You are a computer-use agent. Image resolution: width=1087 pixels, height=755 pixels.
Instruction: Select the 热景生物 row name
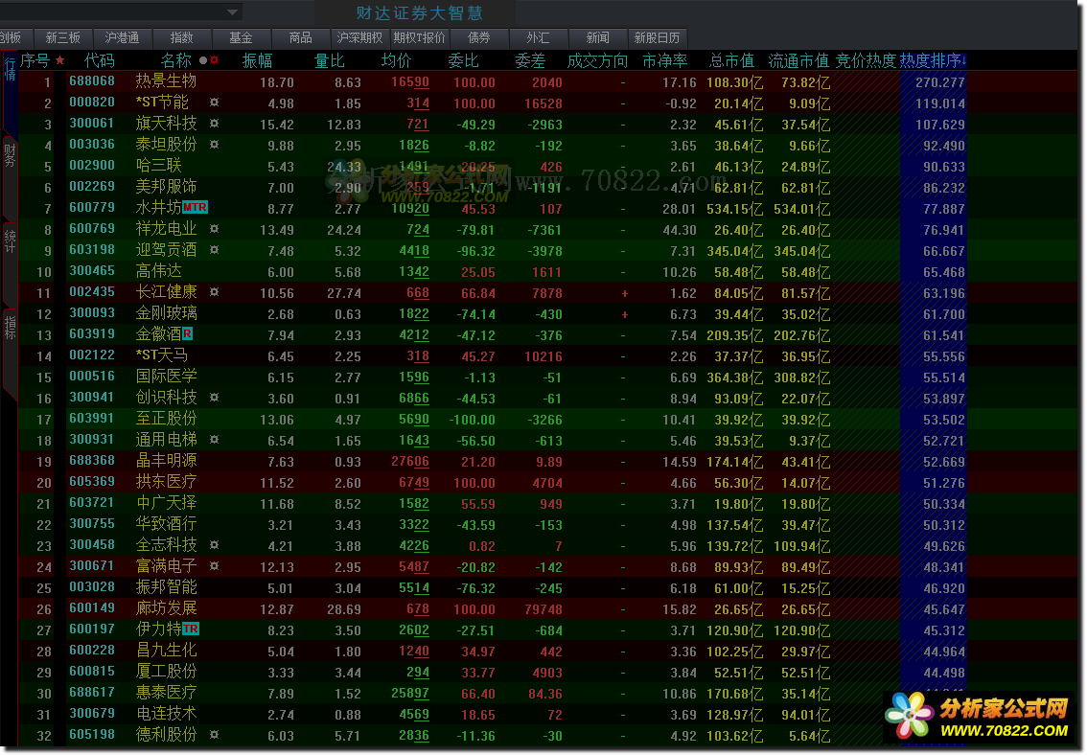click(x=167, y=81)
